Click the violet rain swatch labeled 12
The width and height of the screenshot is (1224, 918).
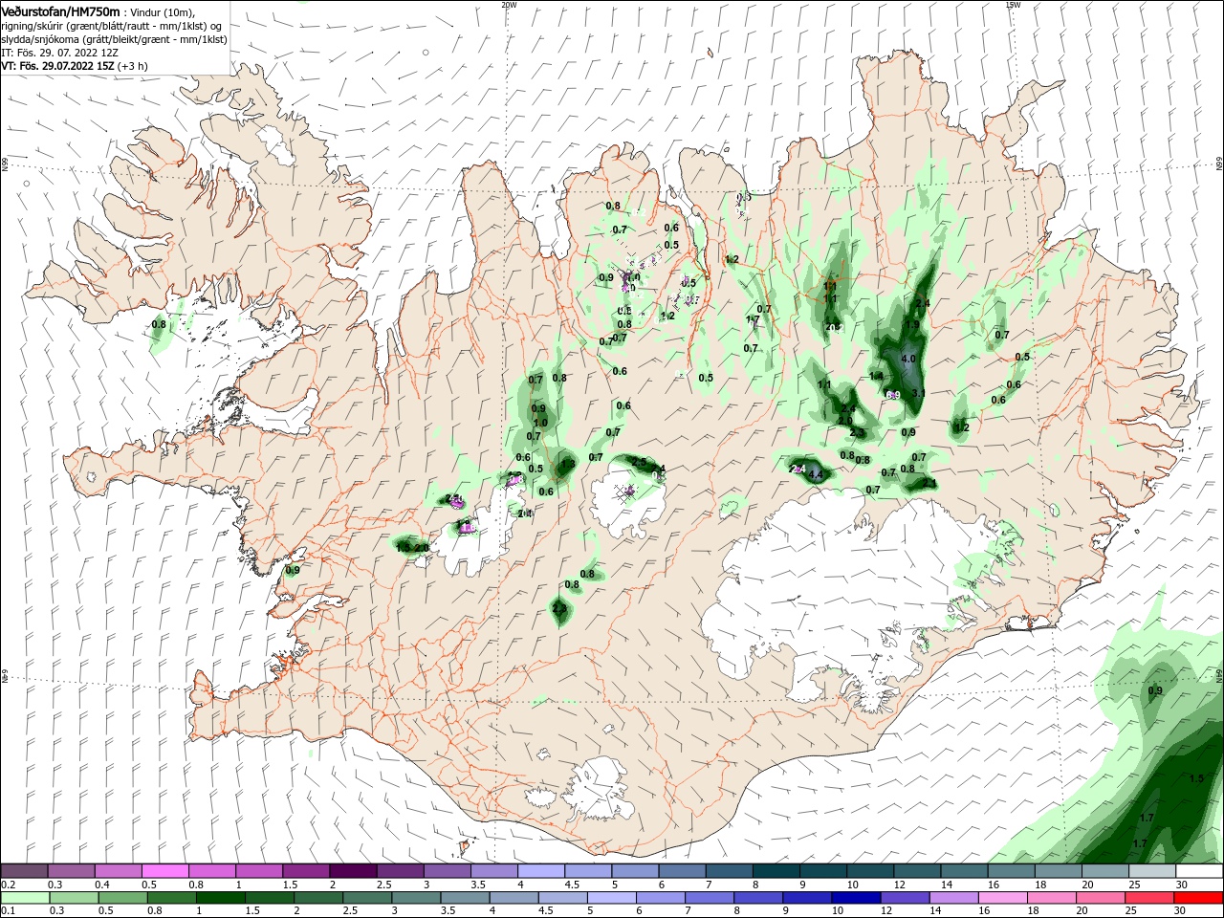point(904,897)
